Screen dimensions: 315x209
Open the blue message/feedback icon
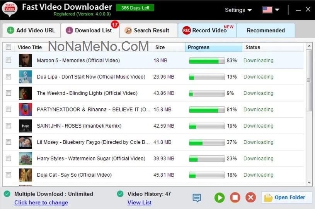(197, 198)
